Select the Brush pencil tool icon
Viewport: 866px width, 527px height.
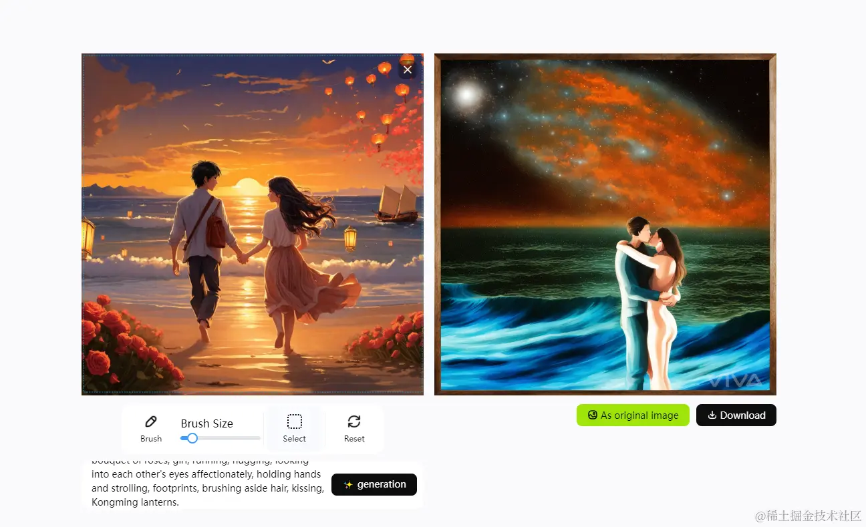point(151,421)
